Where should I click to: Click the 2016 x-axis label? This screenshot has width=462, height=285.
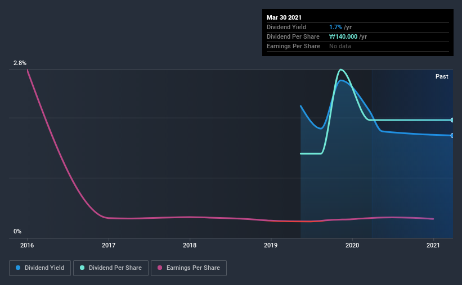coord(27,245)
